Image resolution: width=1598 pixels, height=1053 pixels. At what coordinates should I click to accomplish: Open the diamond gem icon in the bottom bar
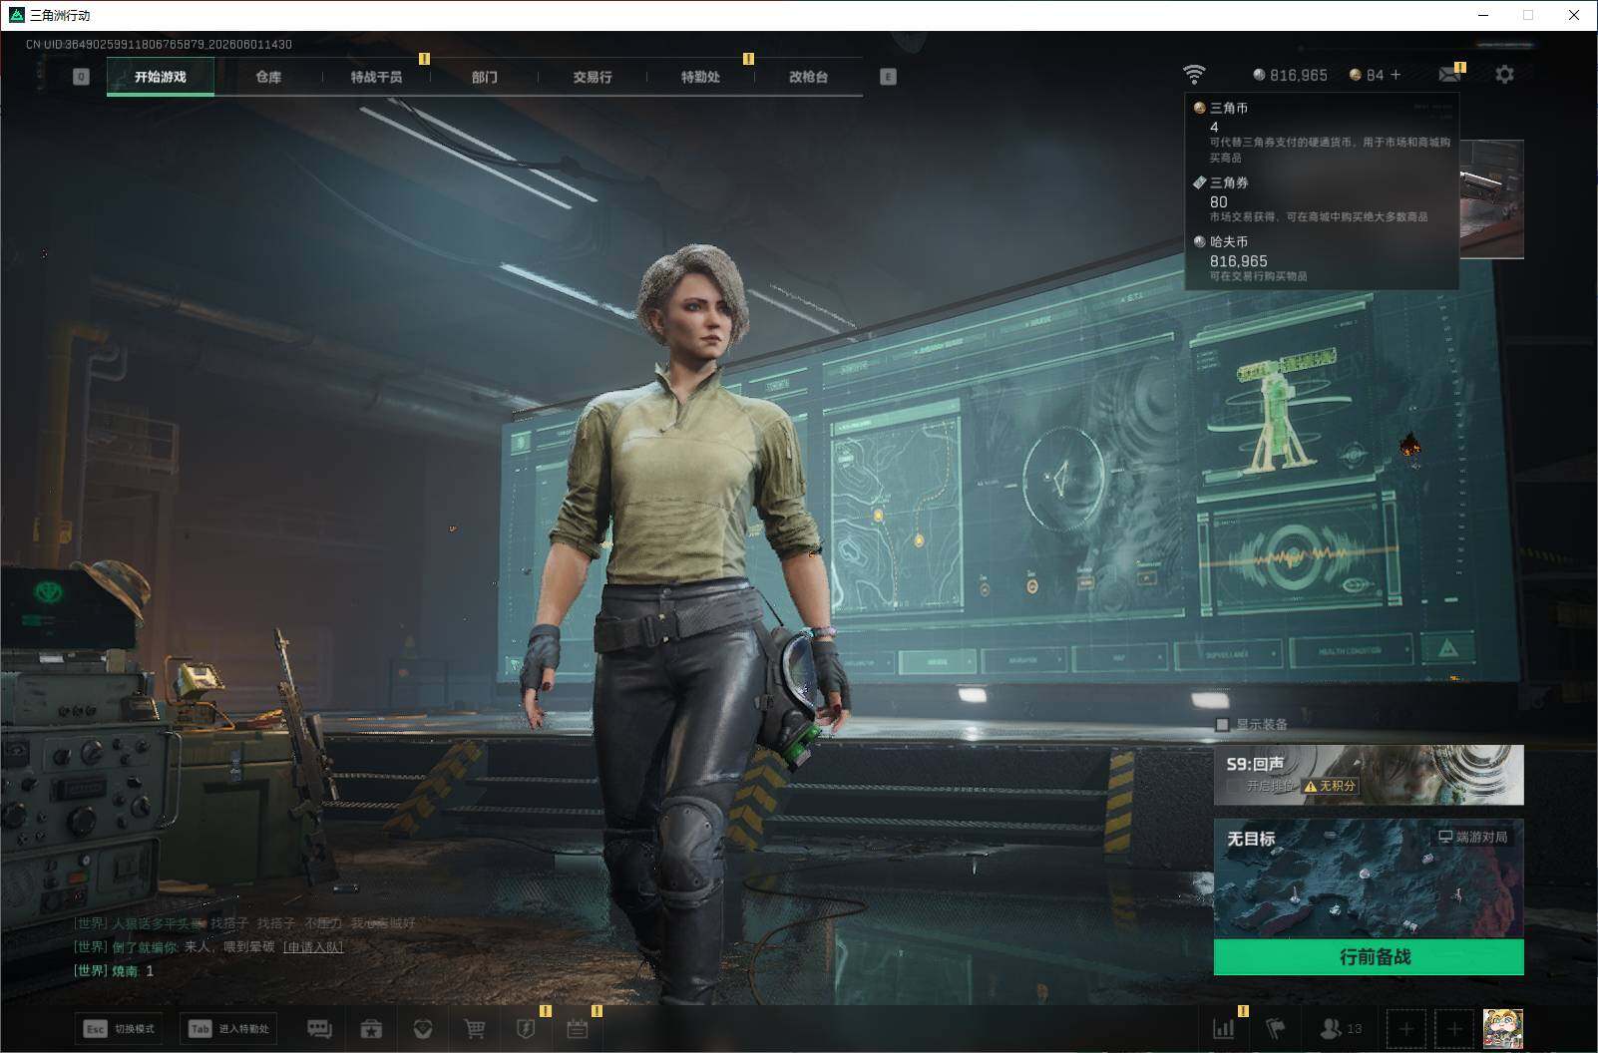(423, 1028)
